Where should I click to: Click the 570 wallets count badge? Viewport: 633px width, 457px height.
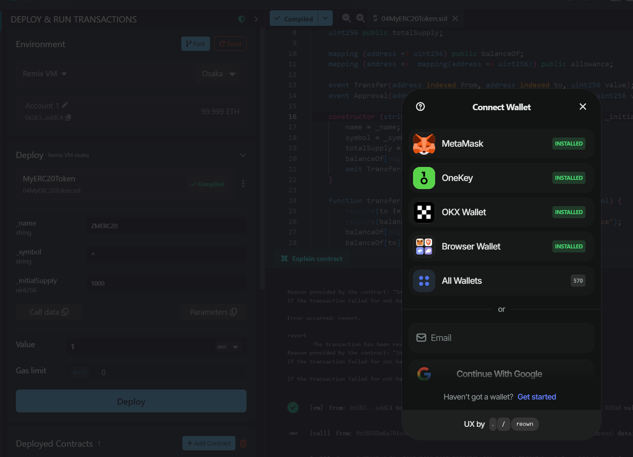click(578, 281)
